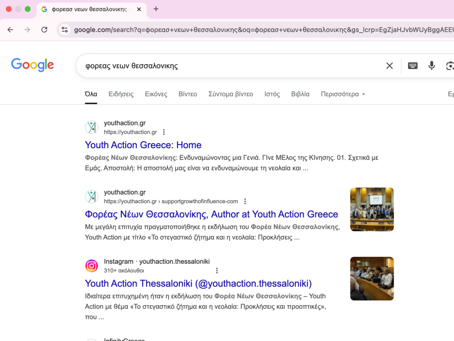Switch to the Ειδήσεις tab
This screenshot has width=454, height=341.
121,94
